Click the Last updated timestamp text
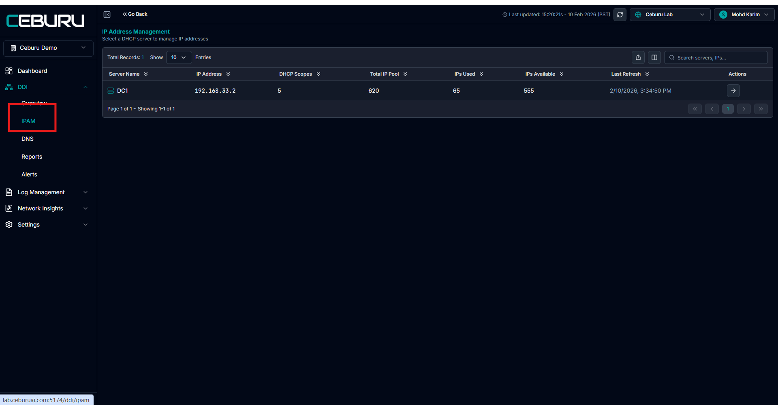The height and width of the screenshot is (405, 778). 559,15
